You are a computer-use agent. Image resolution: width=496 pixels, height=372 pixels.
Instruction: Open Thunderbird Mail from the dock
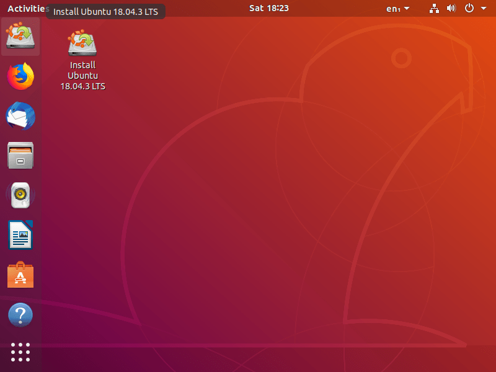pyautogui.click(x=20, y=116)
